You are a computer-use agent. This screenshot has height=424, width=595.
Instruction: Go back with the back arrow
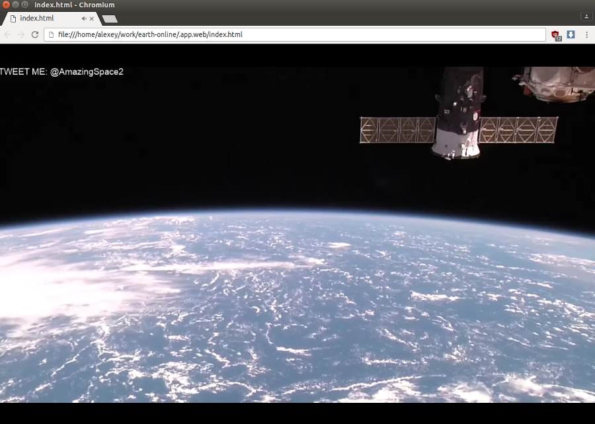(7, 34)
